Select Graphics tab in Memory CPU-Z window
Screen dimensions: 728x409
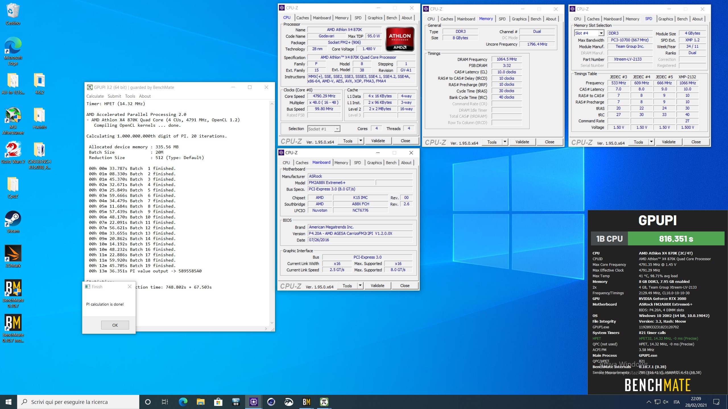pos(519,19)
